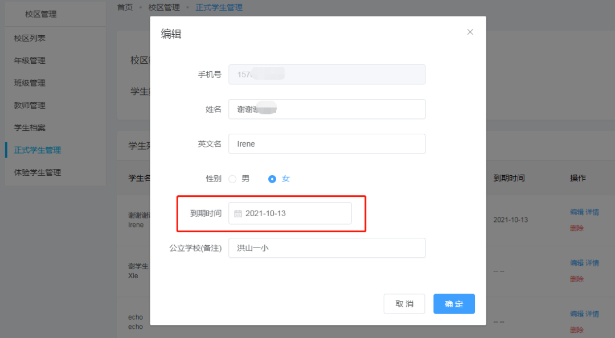The width and height of the screenshot is (615, 338).
Task: Click the Xie student name in table
Action: [133, 275]
